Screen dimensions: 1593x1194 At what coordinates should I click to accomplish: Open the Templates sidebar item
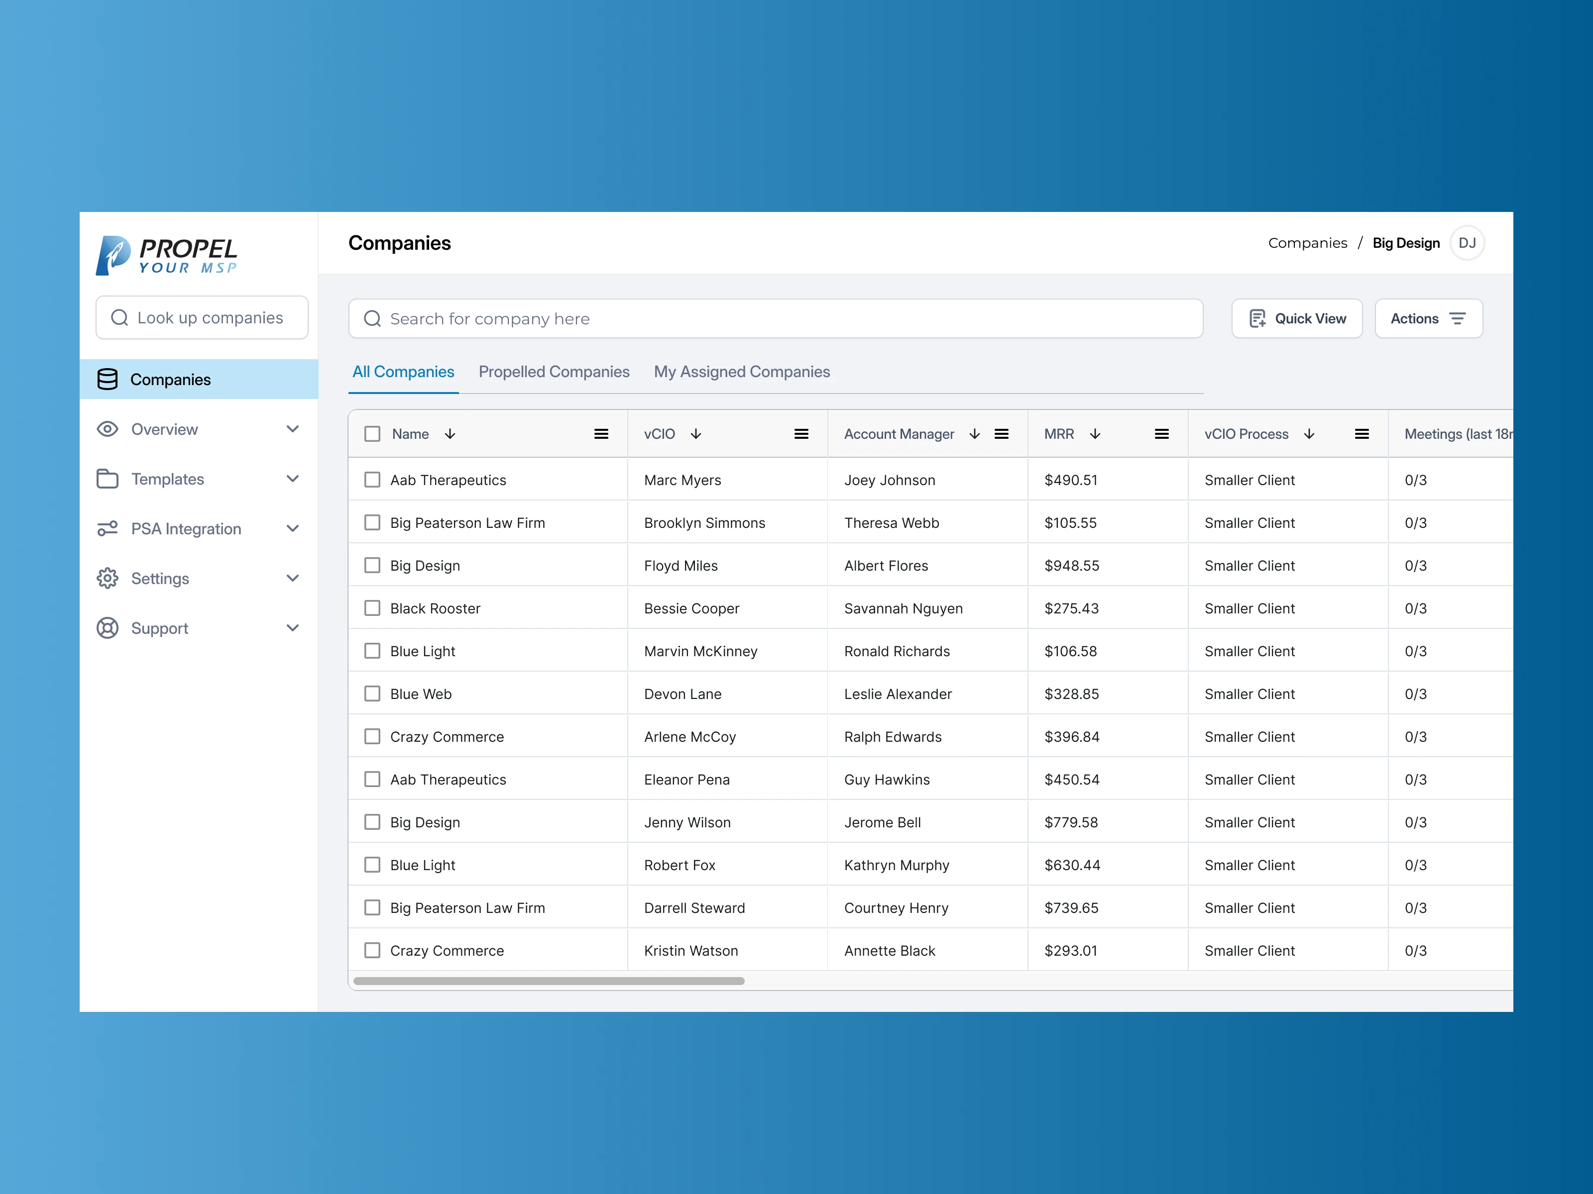pyautogui.click(x=199, y=479)
